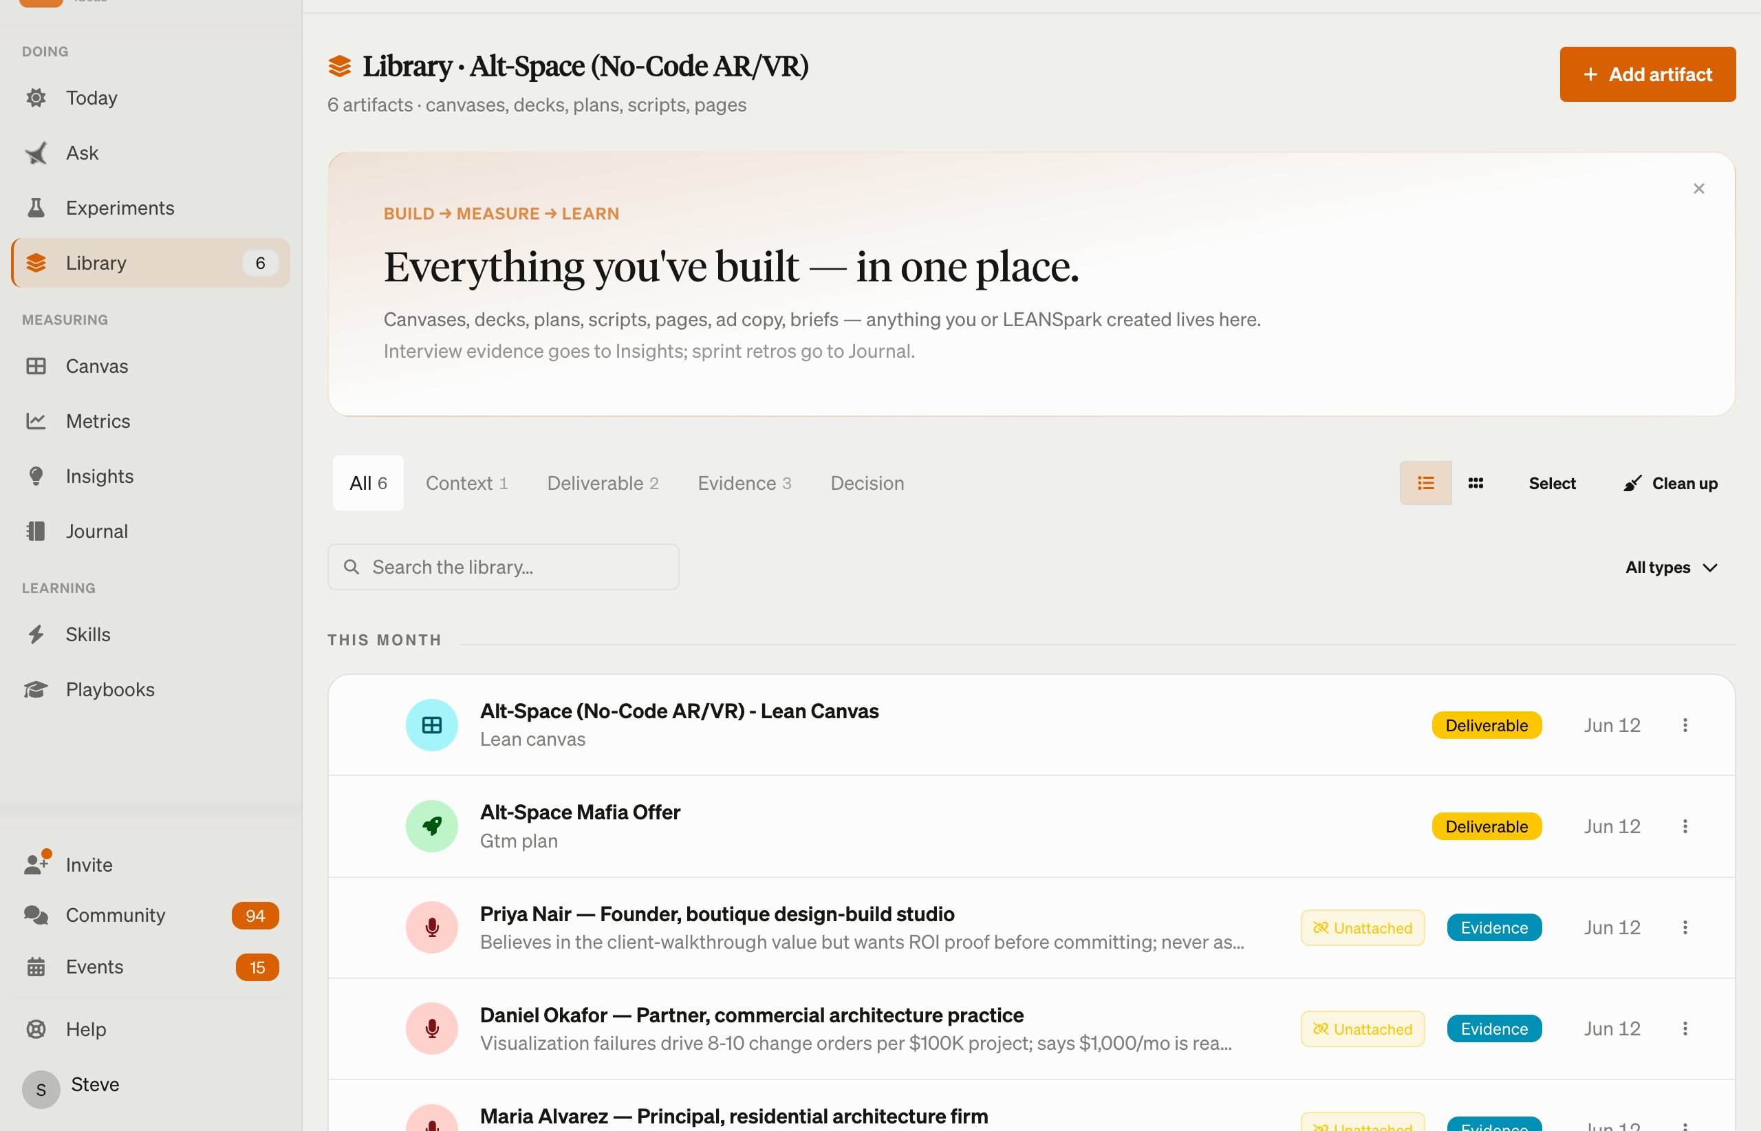Click Unattached badge on Priya Nair row

(1363, 927)
